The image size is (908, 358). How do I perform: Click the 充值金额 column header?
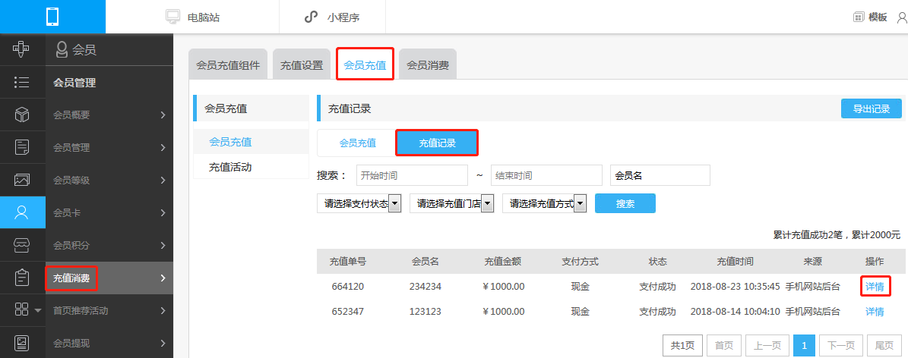[x=503, y=262]
